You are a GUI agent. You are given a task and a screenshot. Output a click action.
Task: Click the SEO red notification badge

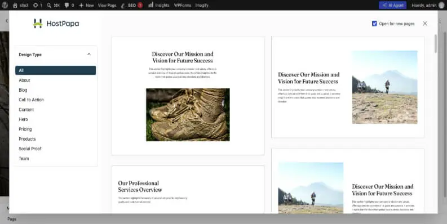point(140,5)
